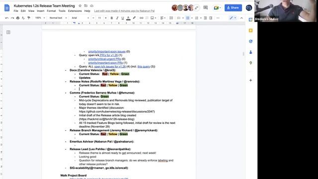This screenshot has height=179, width=318.
Task: Undo the last edit
Action: coord(6,18)
